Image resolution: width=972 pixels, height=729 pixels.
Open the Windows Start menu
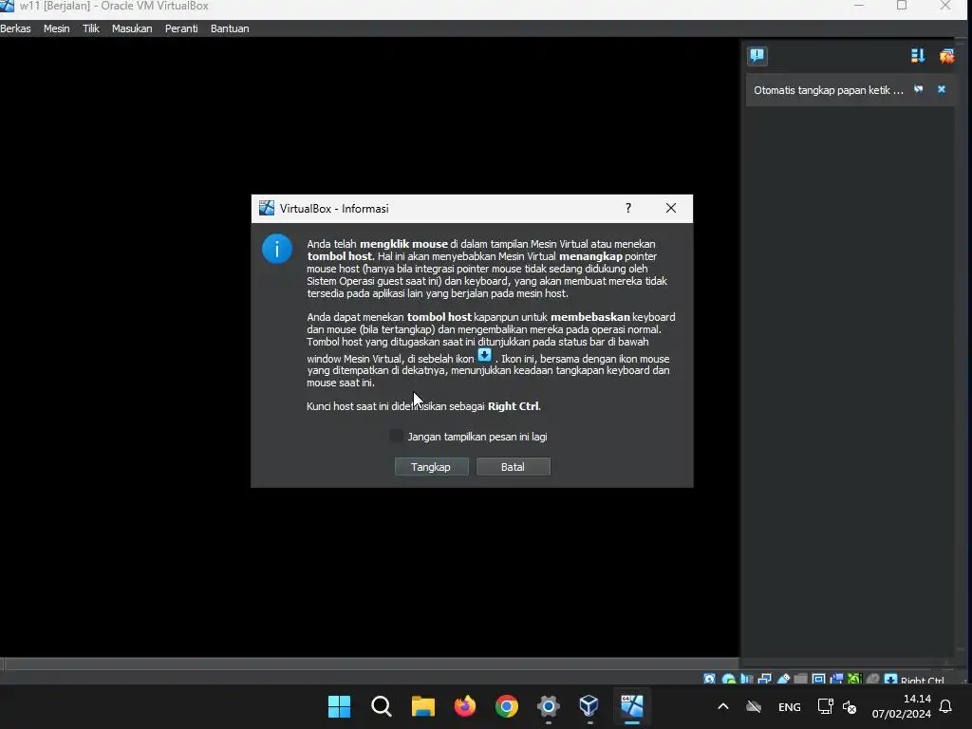pos(339,706)
